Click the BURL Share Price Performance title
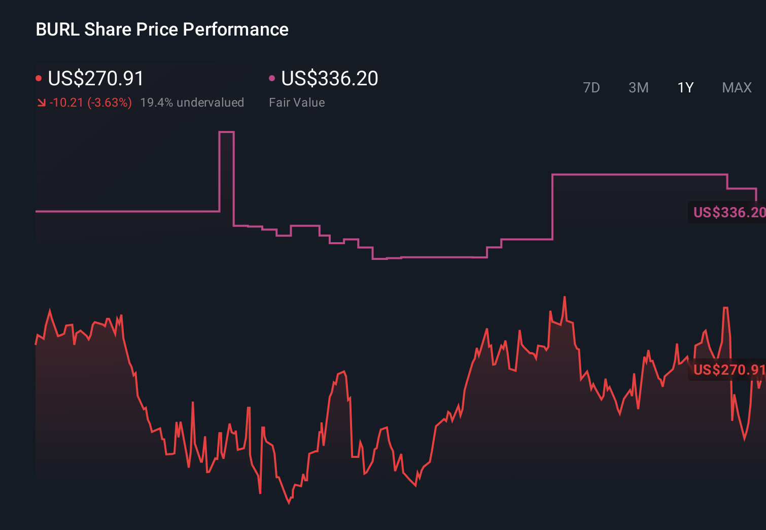The height and width of the screenshot is (530, 766). tap(161, 29)
